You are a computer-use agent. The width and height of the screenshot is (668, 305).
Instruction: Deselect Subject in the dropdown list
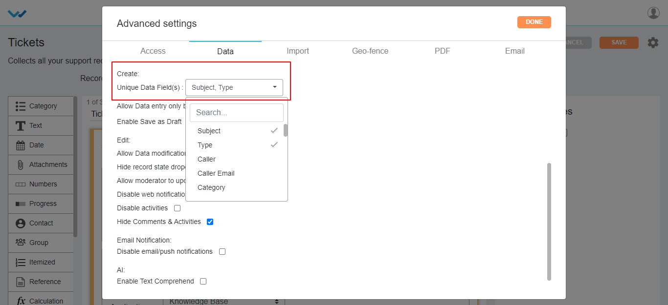tap(237, 131)
